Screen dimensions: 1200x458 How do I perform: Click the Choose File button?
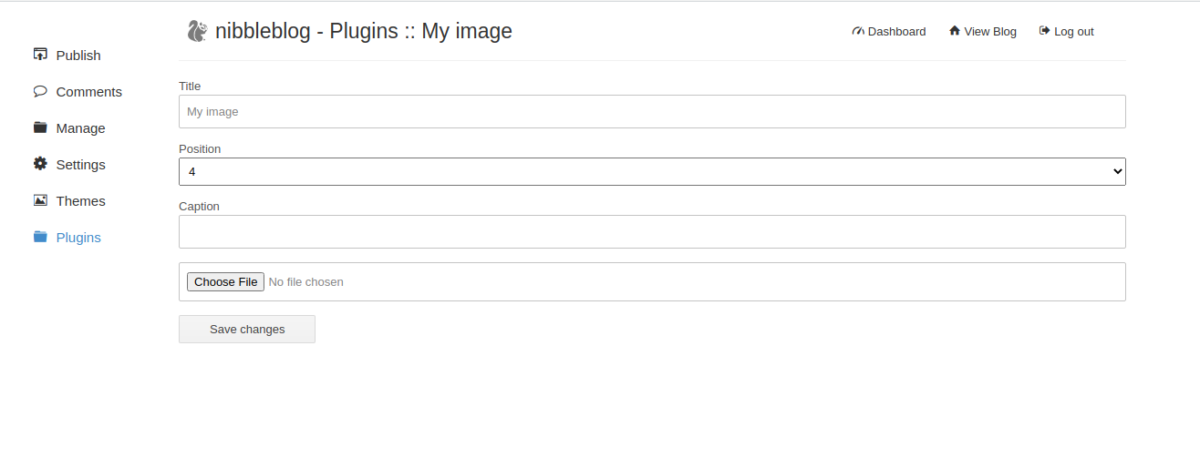[225, 282]
